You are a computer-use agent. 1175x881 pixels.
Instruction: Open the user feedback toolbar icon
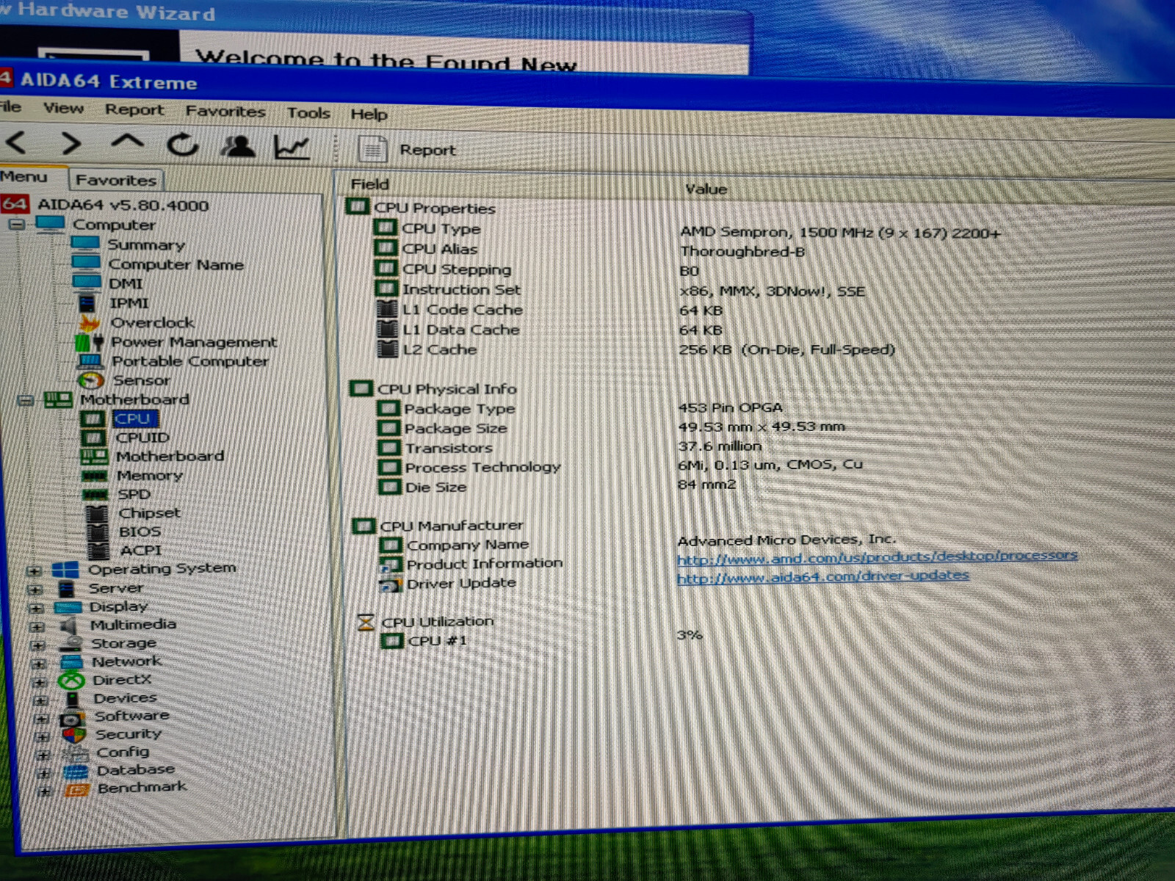(238, 146)
